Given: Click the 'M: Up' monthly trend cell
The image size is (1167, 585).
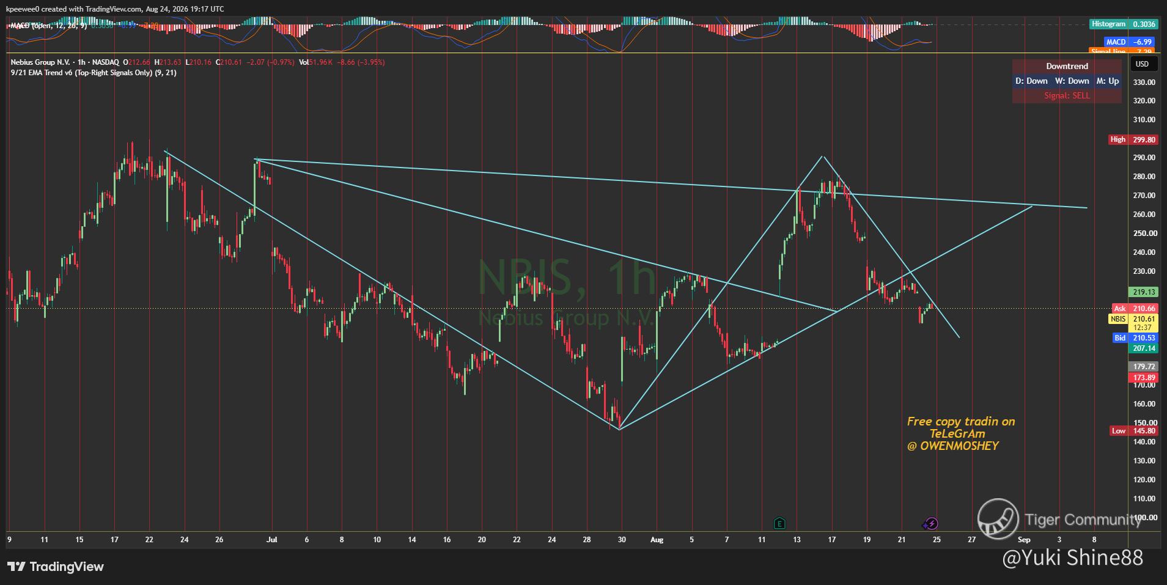Looking at the screenshot, I should 1108,81.
